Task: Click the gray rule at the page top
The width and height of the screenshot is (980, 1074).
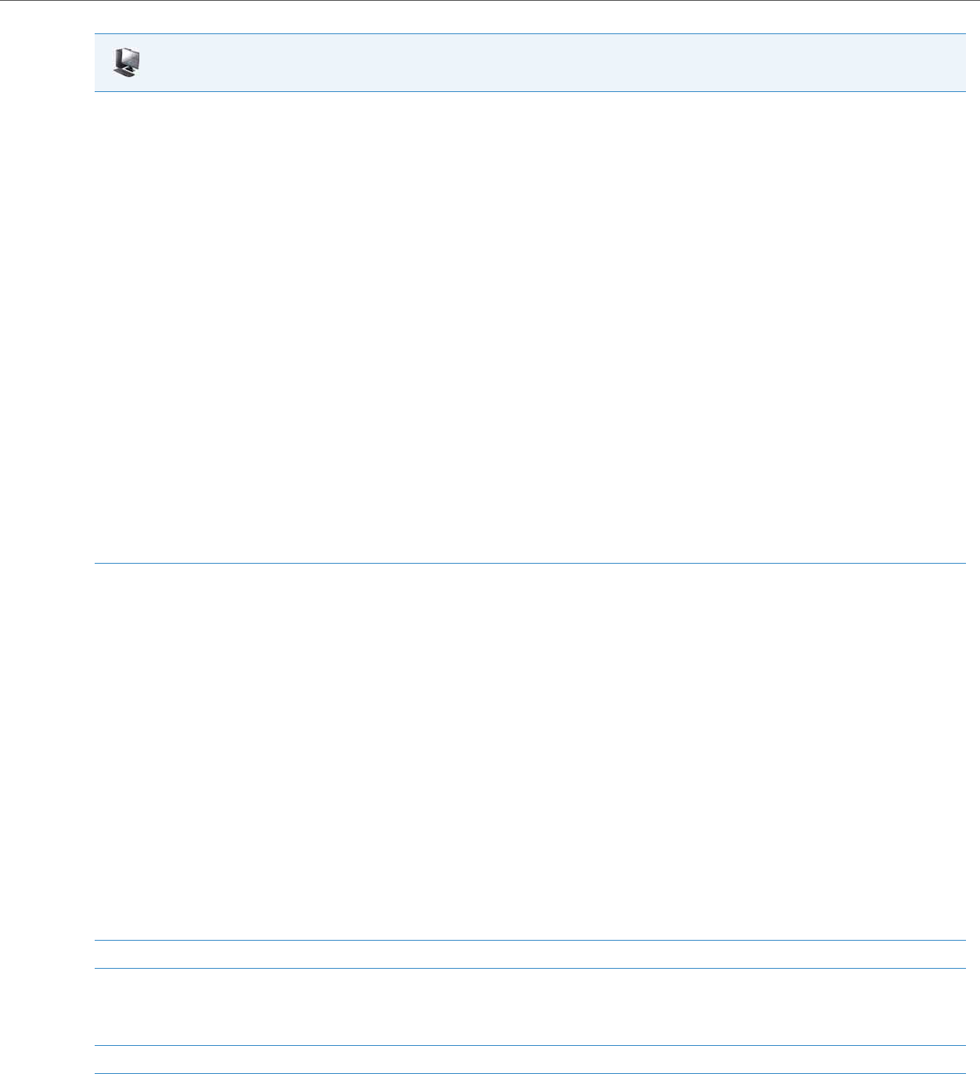Action: [x=490, y=1]
